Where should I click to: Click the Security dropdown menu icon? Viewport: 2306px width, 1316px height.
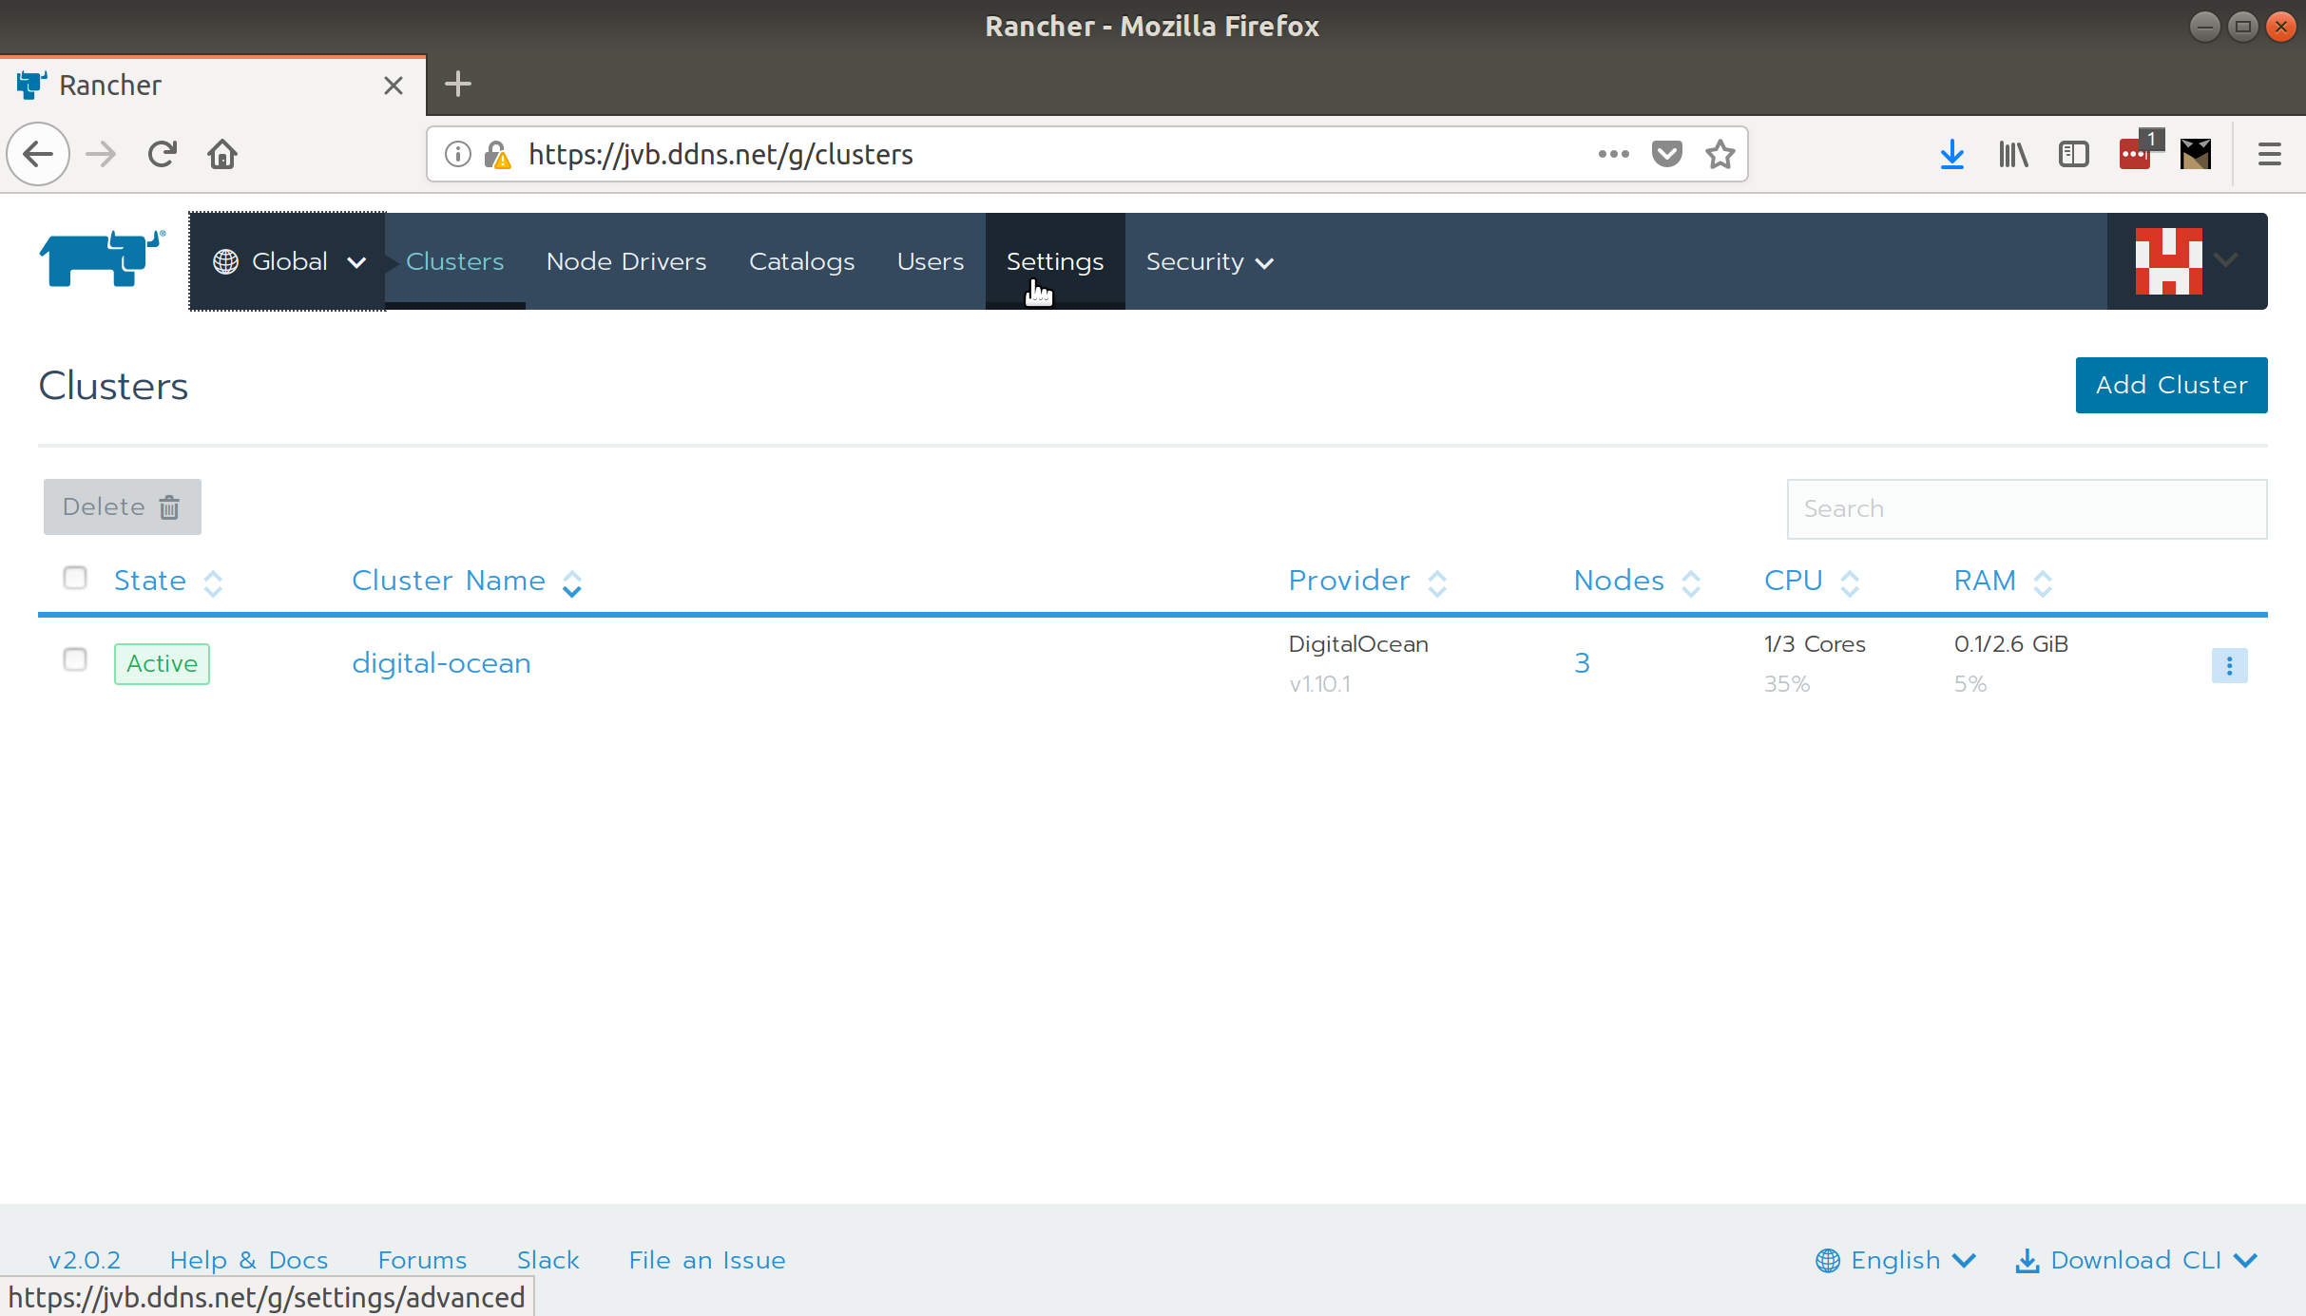1267,261
